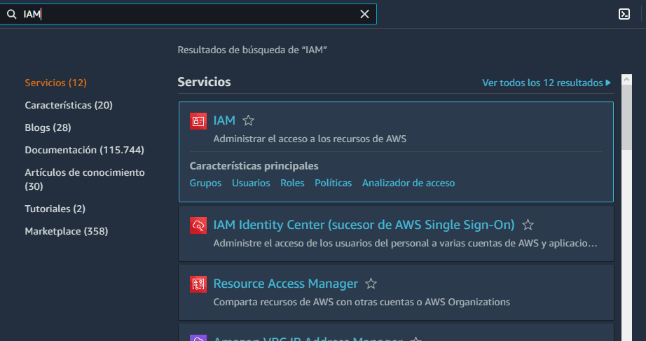Select the Características (20) filter
The height and width of the screenshot is (341, 646).
pyautogui.click(x=69, y=105)
